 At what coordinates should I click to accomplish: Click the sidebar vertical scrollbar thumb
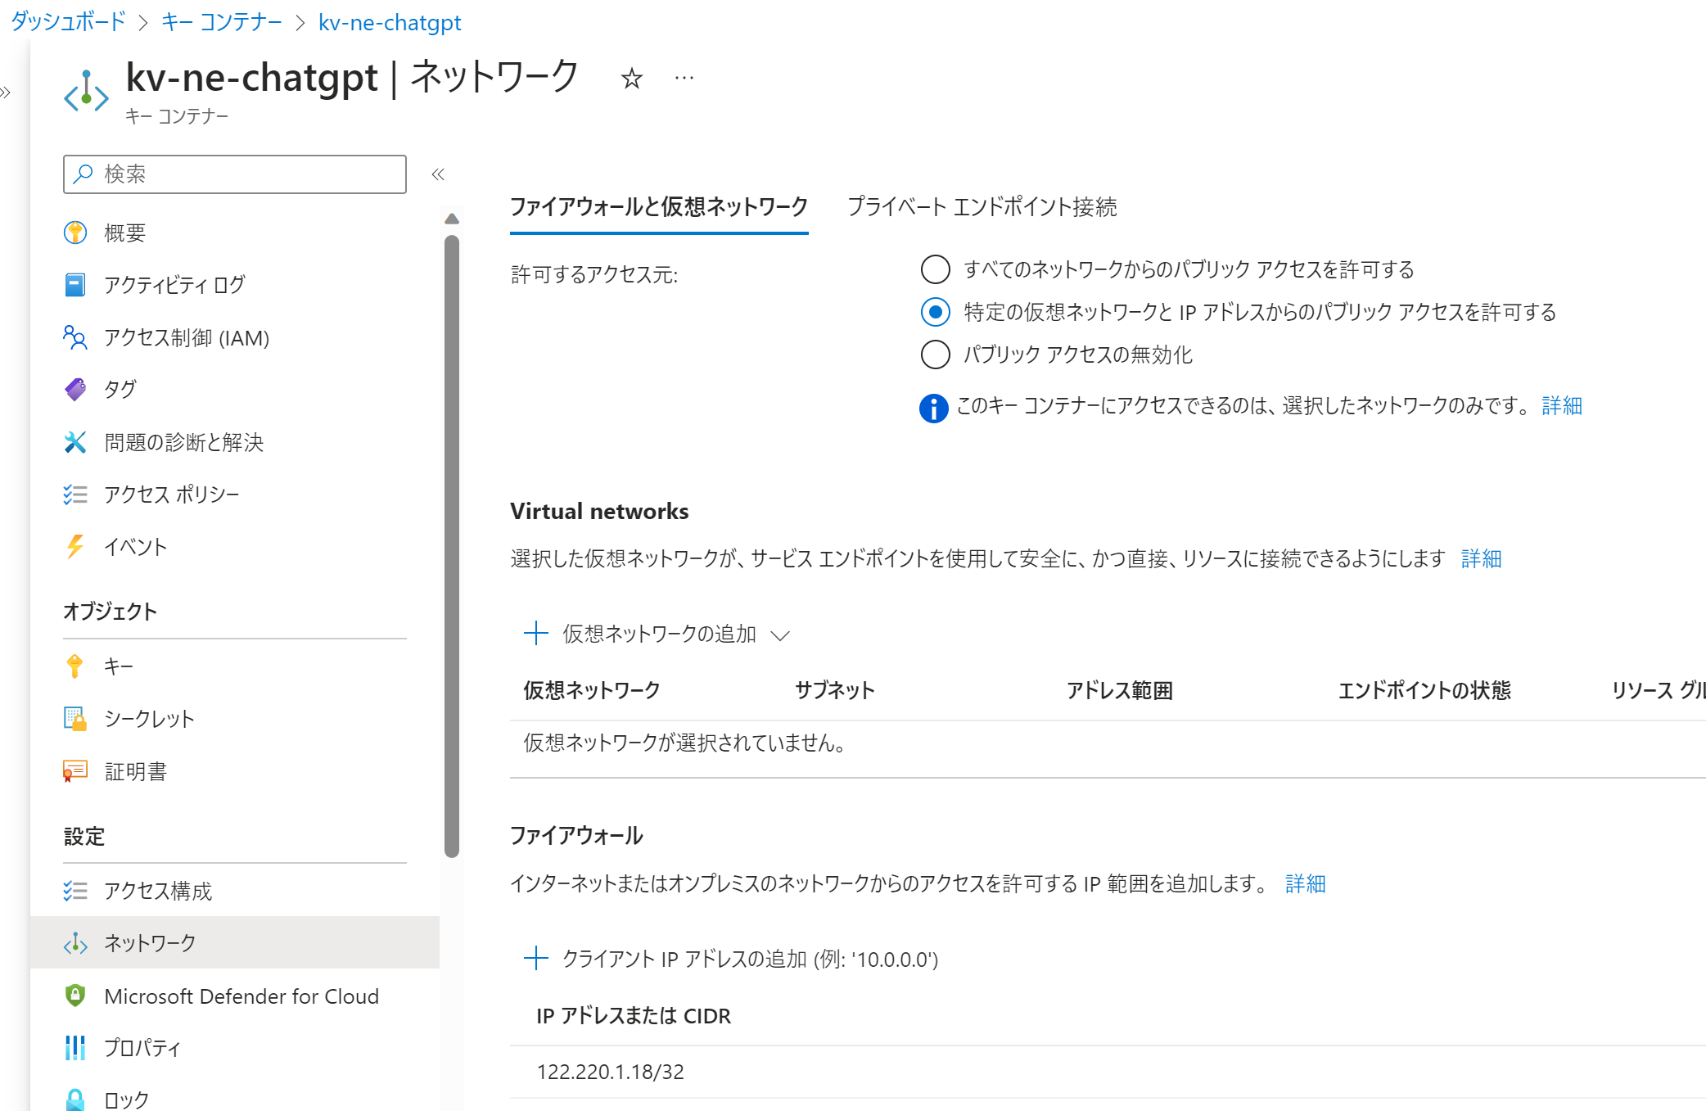[452, 544]
